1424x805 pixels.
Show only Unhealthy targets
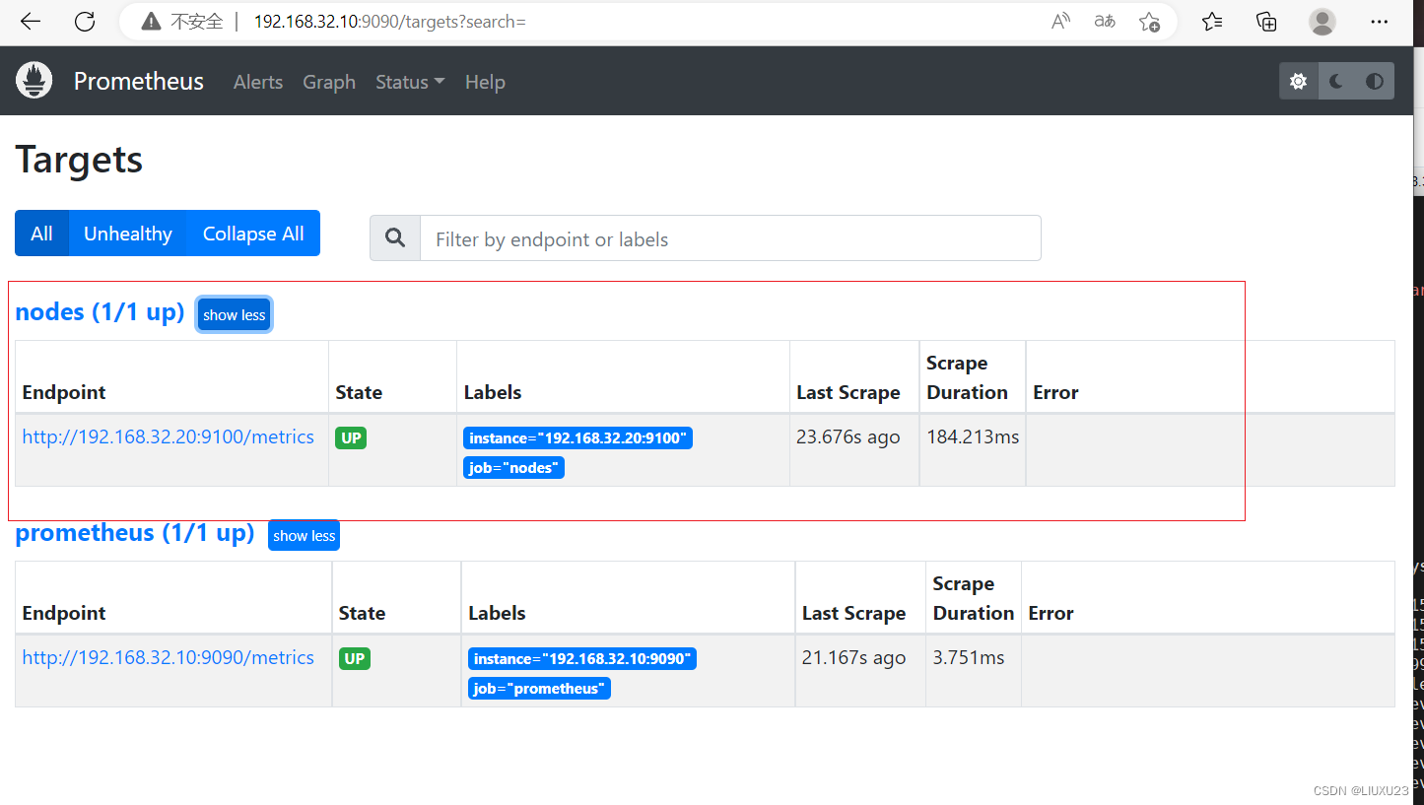128,234
